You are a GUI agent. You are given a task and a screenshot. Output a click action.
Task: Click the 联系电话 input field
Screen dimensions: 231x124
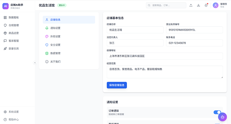[195, 43]
